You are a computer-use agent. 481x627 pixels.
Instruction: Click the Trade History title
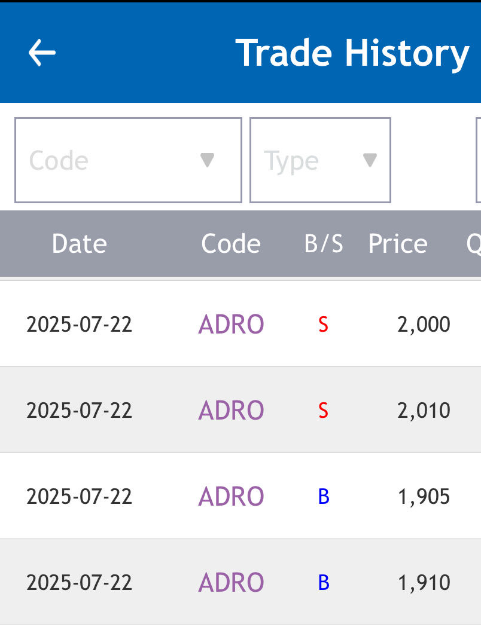click(x=352, y=53)
